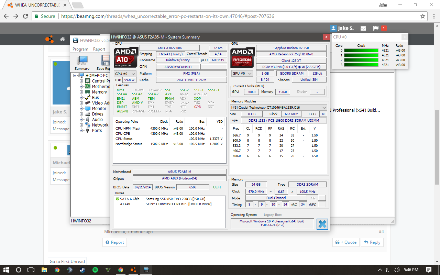440x275 pixels.
Task: Open Spotify from the taskbar
Action: 95,269
